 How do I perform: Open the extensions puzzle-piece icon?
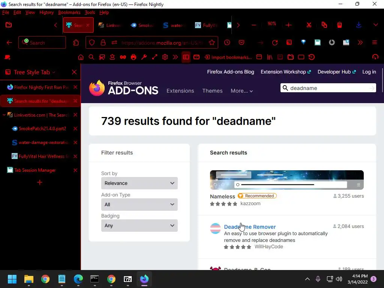(x=76, y=43)
